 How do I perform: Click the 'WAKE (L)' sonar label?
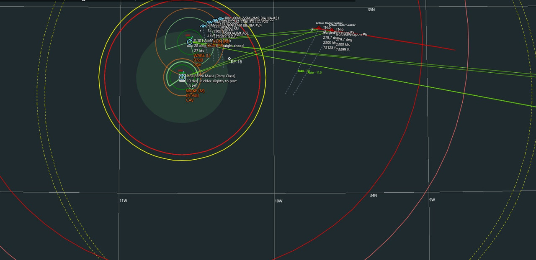(x=201, y=56)
